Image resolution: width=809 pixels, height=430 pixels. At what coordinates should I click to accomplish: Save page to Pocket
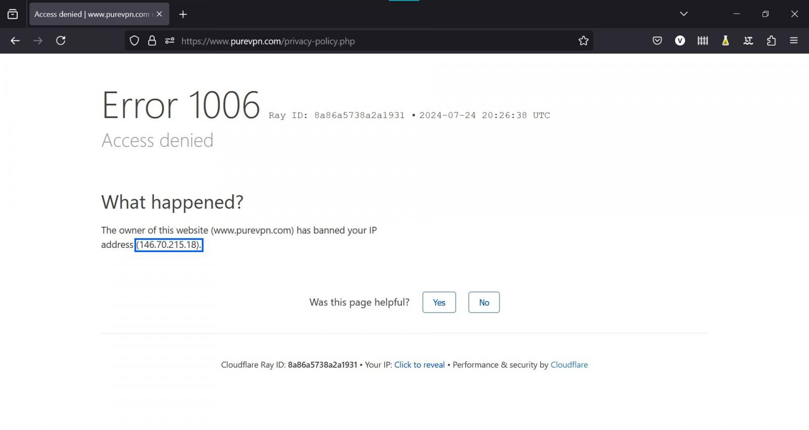pos(657,41)
